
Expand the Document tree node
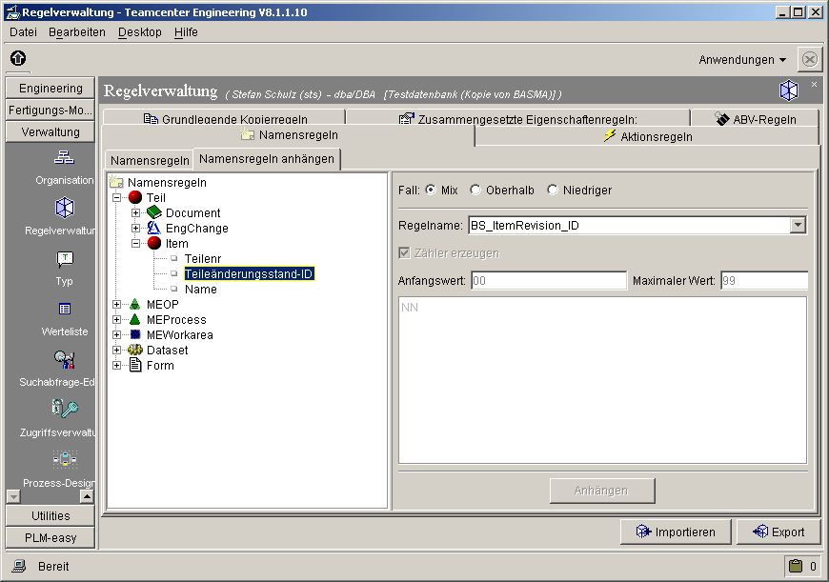point(135,212)
